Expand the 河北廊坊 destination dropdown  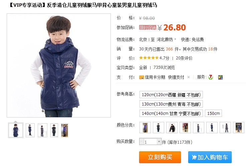[175, 39]
